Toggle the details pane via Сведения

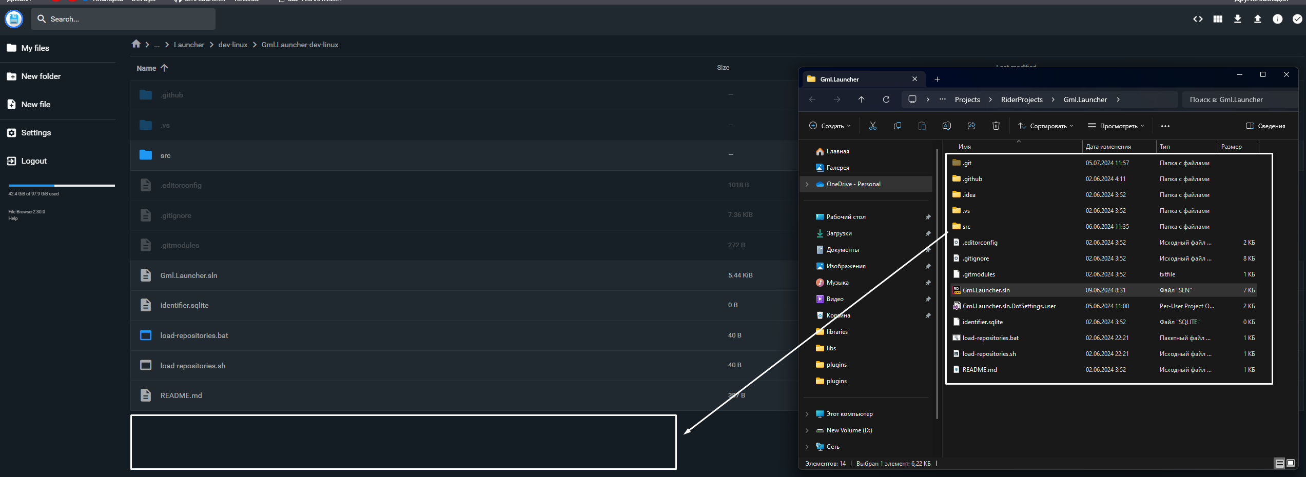coord(1265,126)
